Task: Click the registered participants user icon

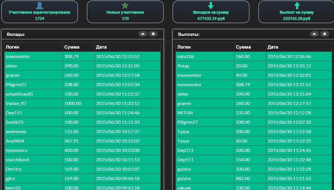Action: pos(39,5)
